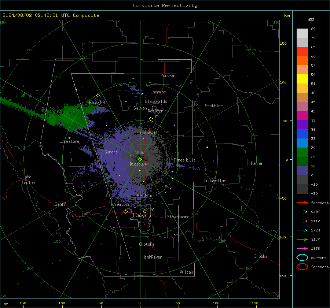Click the HighRiver city label

pyautogui.click(x=152, y=257)
